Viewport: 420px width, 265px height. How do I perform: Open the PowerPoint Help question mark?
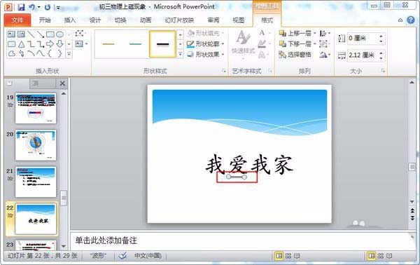410,20
